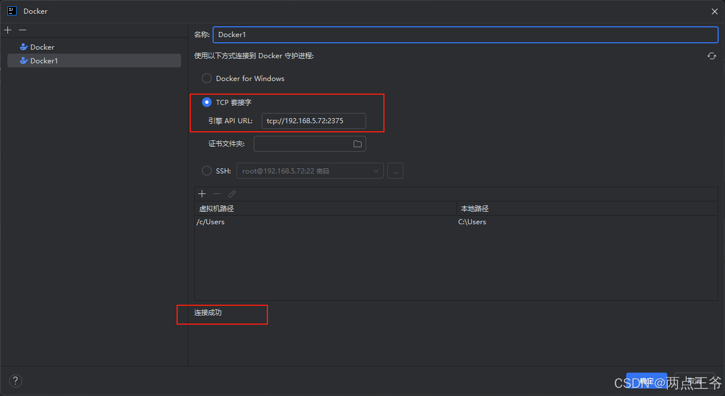This screenshot has width=725, height=396.
Task: Open the SSH configuration dropdown
Action: pos(310,171)
